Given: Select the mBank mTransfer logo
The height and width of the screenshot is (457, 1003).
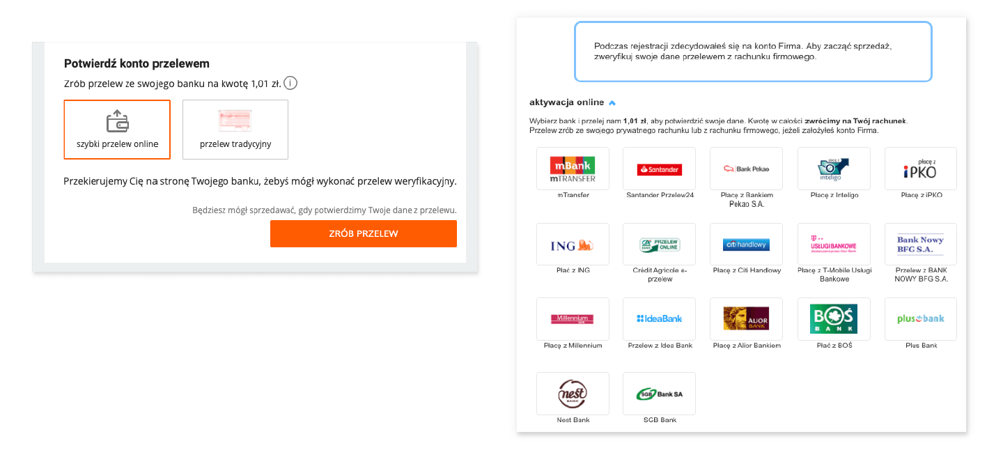Looking at the screenshot, I should coord(573,169).
